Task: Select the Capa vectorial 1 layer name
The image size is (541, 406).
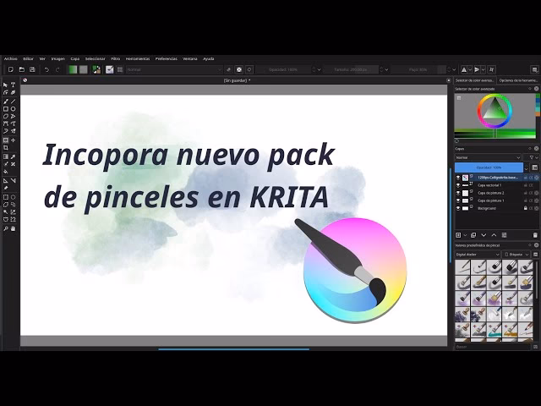Action: coord(489,185)
